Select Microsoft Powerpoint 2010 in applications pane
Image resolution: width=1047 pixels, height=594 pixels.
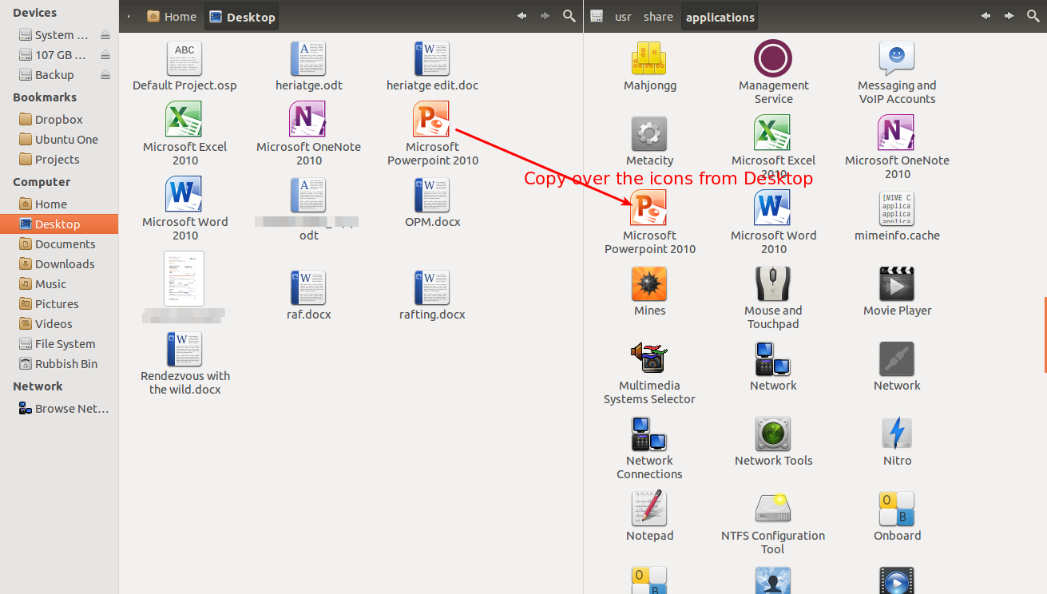[649, 208]
